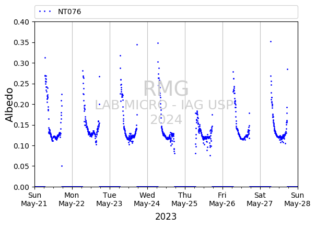This screenshot has height=227, width=316.
Task: Click the 2023 x-axis title
Action: click(166, 217)
